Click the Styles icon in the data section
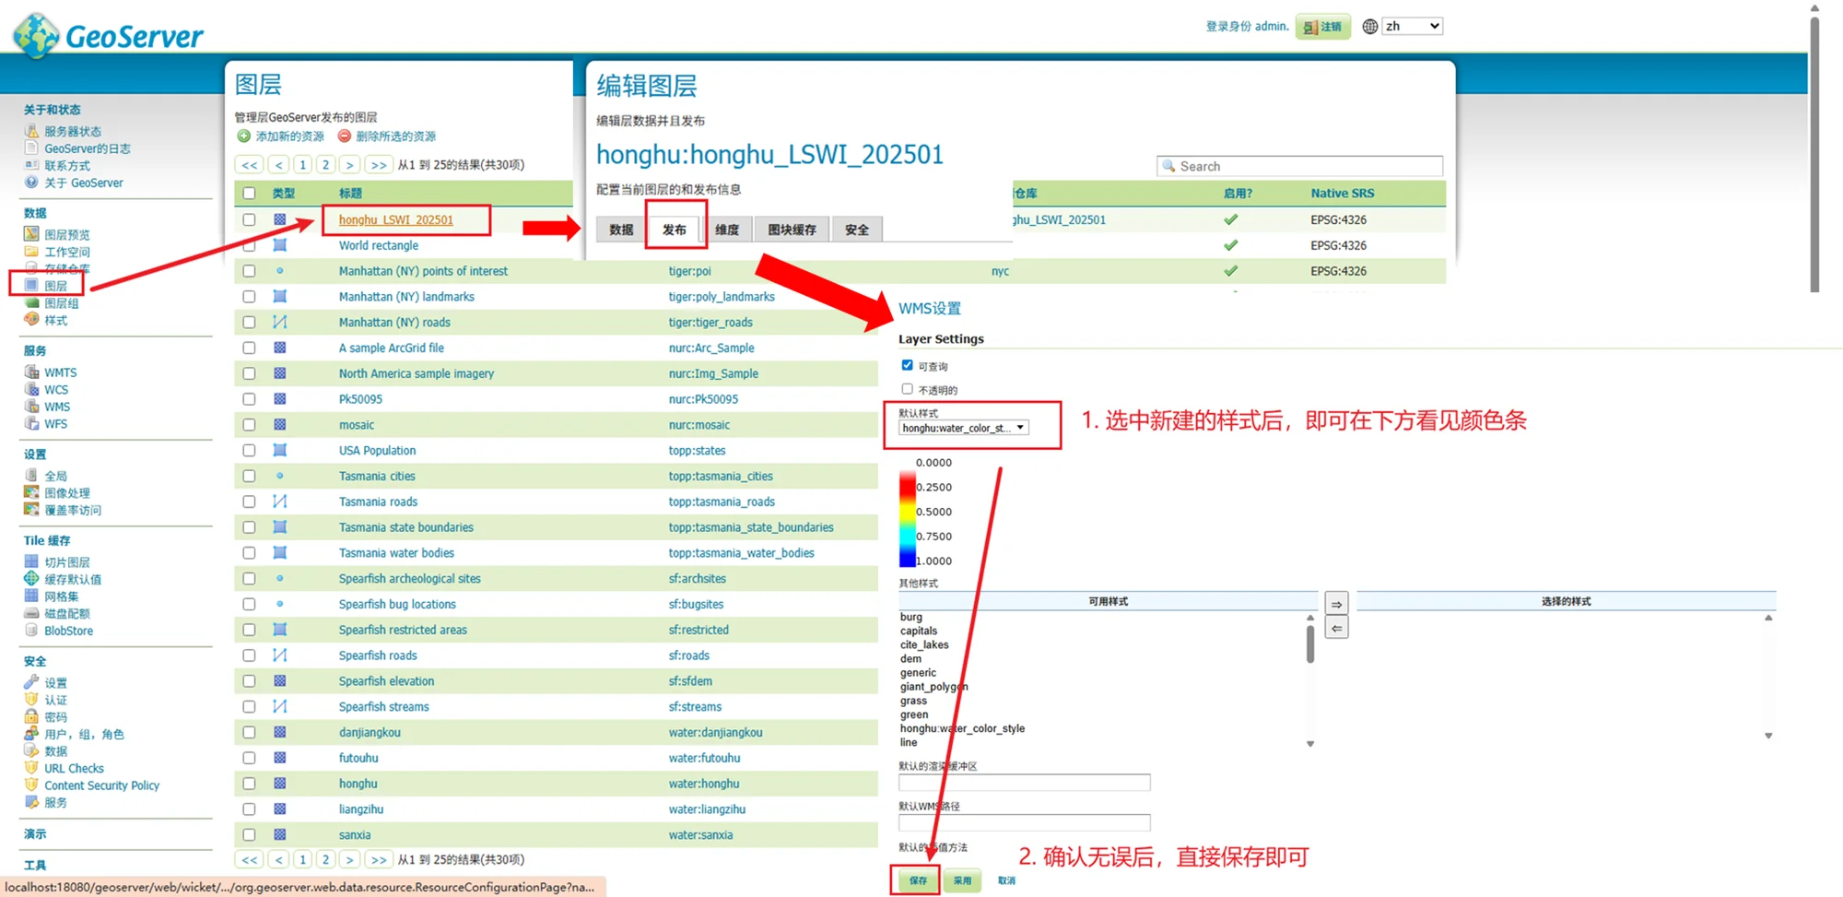1843x897 pixels. click(31, 320)
